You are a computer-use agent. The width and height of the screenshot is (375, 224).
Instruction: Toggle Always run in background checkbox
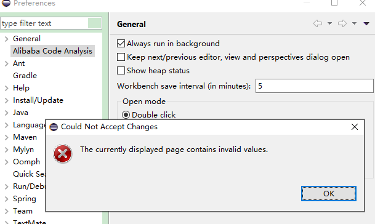tap(121, 44)
